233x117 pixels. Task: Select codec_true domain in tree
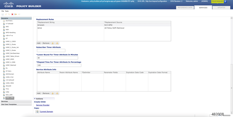tap(10, 77)
